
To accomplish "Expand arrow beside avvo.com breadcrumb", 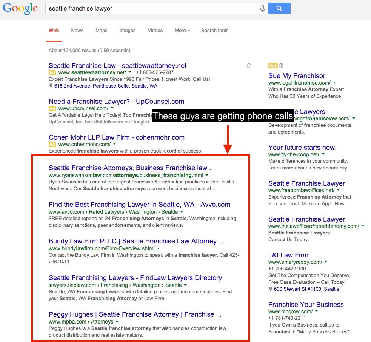I will tap(182, 212).
